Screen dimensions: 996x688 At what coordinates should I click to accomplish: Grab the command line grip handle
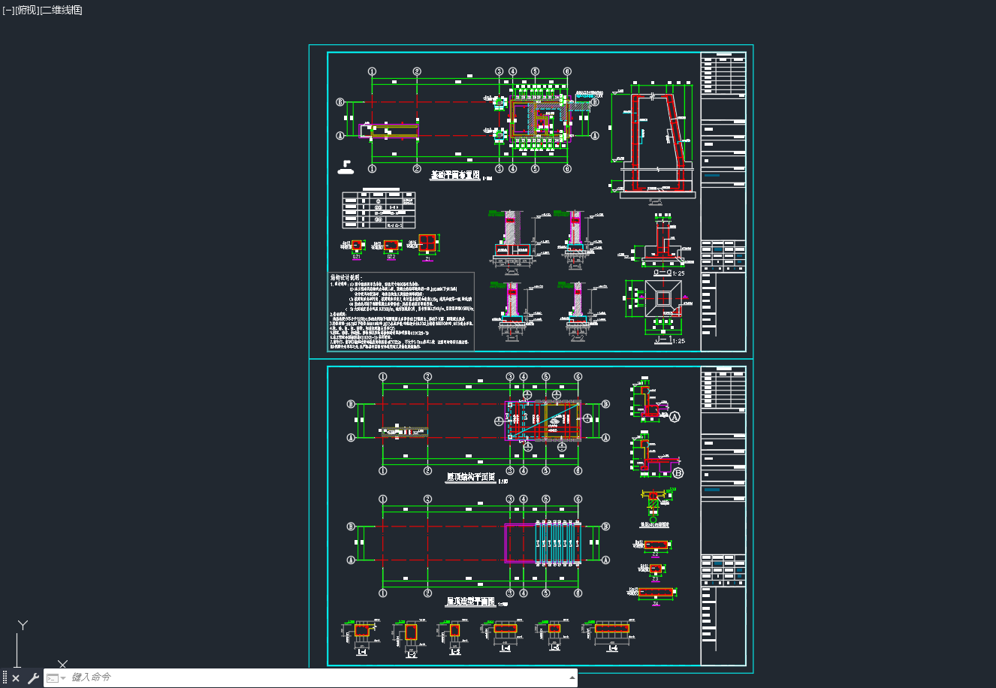[x=5, y=677]
